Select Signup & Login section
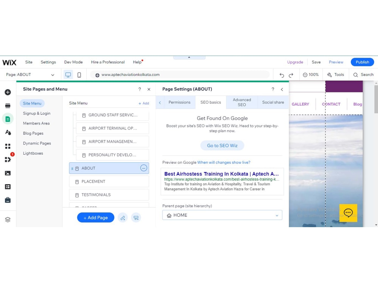Screen dimensions: 378x283 (37, 113)
